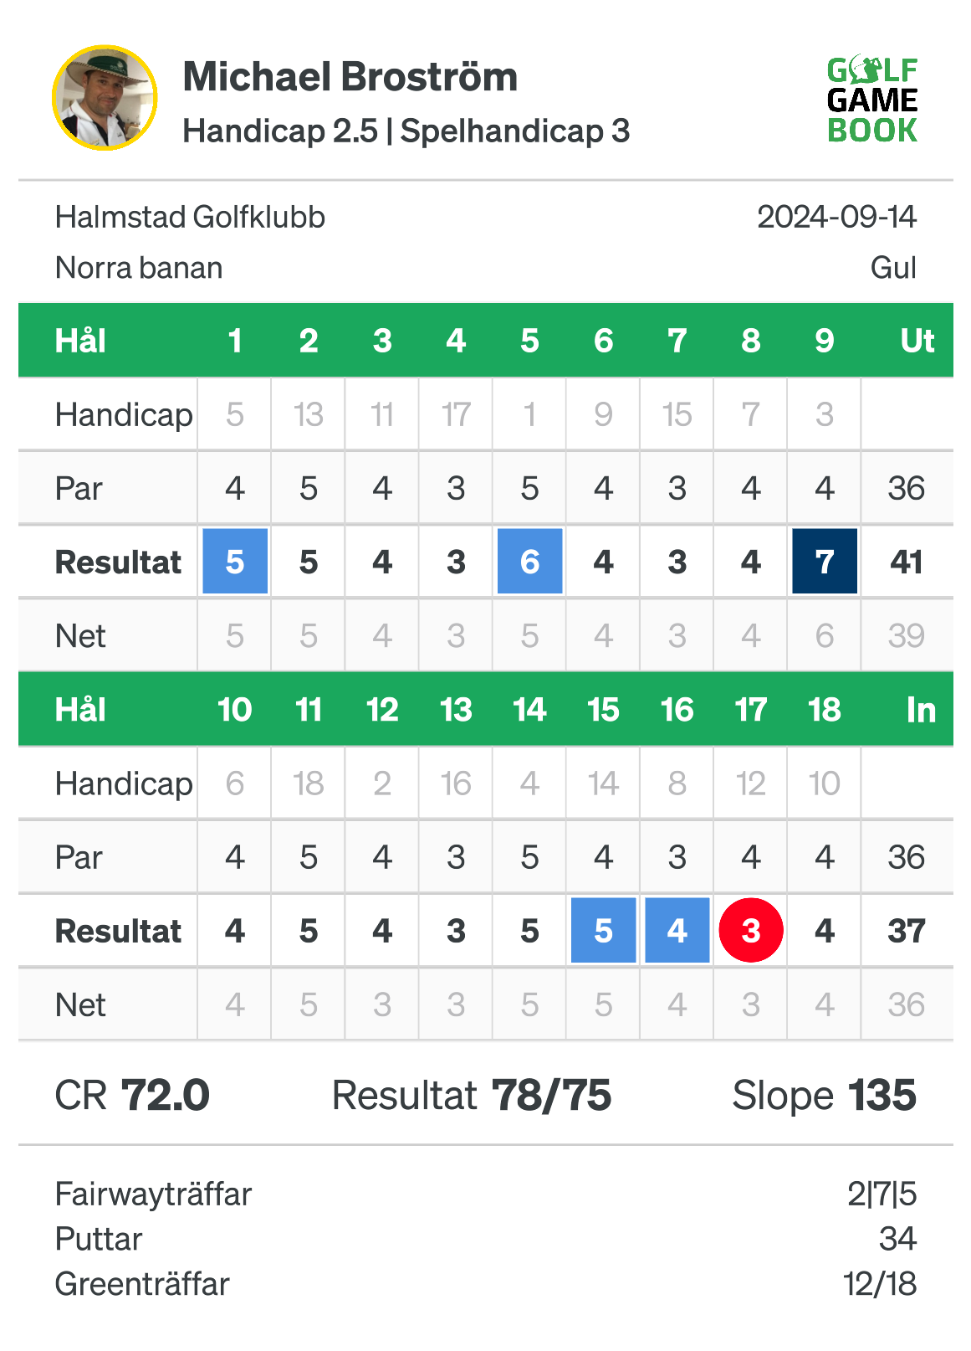Click Michael Broström's profile photo
The image size is (971, 1351).
coord(105,98)
